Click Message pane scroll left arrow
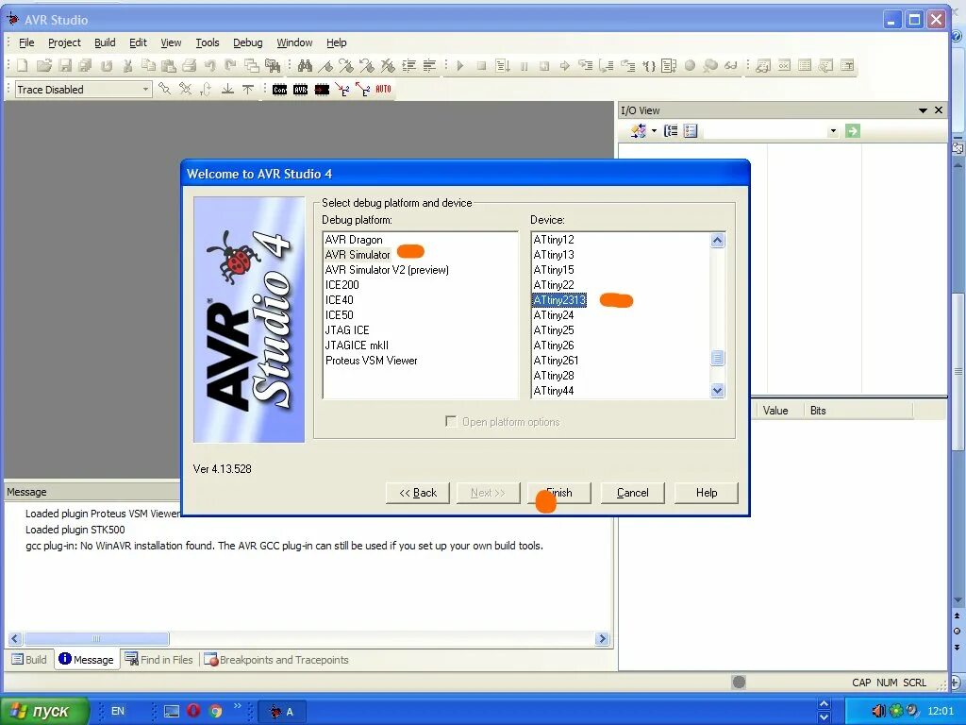This screenshot has height=725, width=966. pyautogui.click(x=15, y=639)
